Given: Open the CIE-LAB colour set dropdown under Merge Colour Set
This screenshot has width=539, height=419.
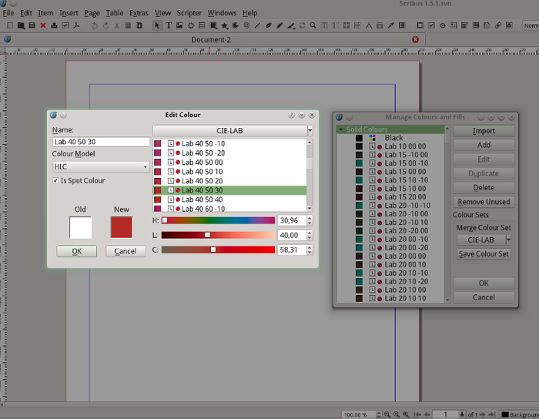Looking at the screenshot, I should pyautogui.click(x=483, y=240).
